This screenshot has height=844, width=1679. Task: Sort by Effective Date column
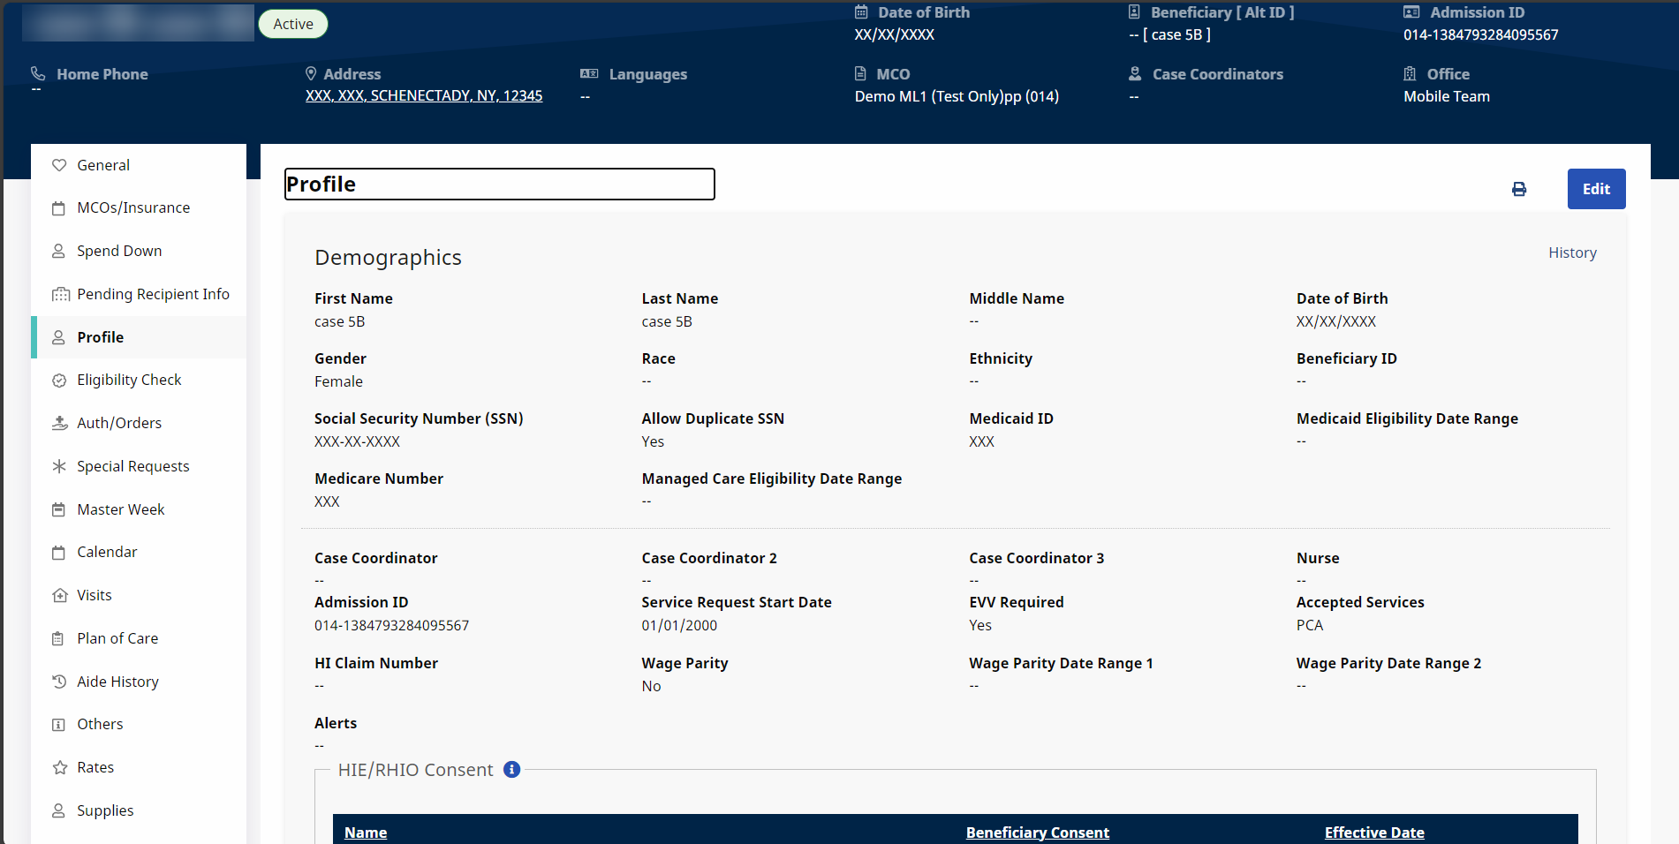tap(1374, 833)
